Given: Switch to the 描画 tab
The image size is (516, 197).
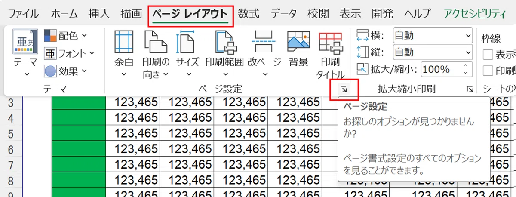Looking at the screenshot, I should pyautogui.click(x=131, y=13).
